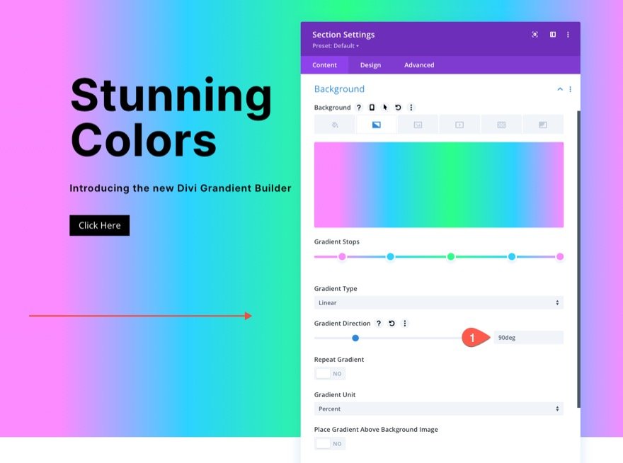The width and height of the screenshot is (623, 463).
Task: Select the background gradient tab
Action: (376, 125)
